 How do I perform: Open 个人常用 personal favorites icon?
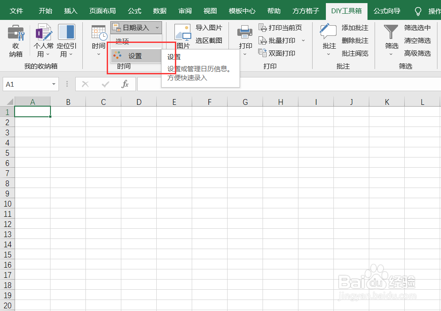point(43,32)
